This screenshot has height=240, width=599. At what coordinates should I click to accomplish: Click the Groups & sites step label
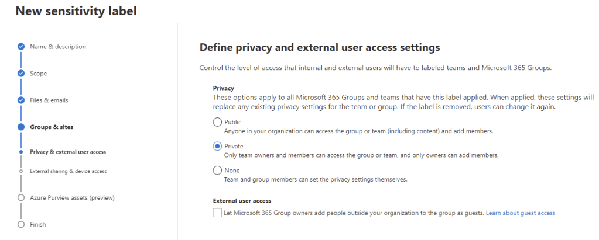click(x=52, y=127)
